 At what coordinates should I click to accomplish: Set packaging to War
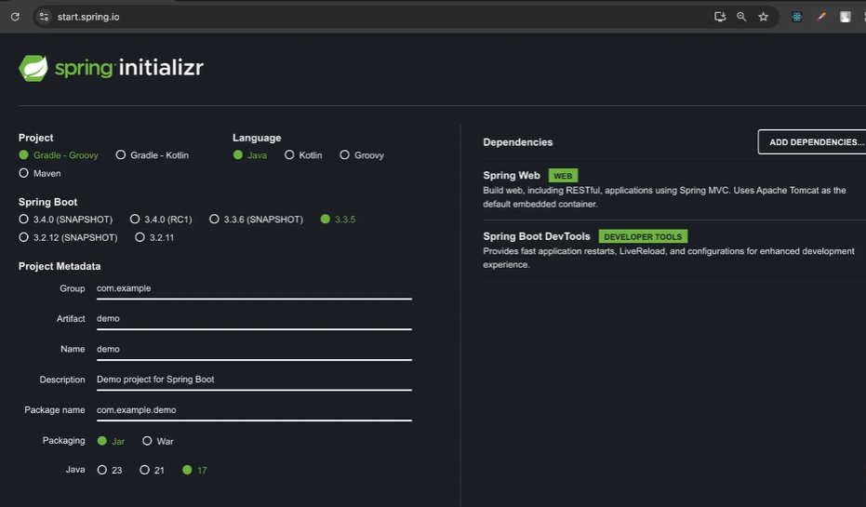pyautogui.click(x=158, y=441)
